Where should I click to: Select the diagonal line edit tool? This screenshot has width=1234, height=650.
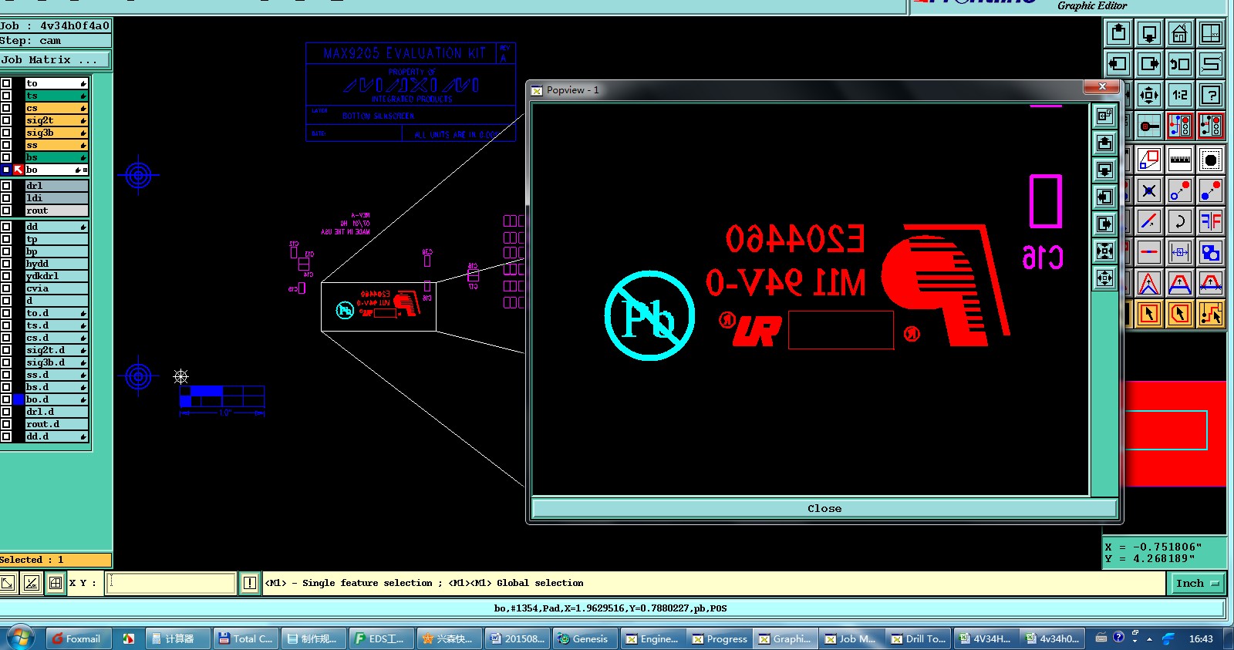[1149, 221]
